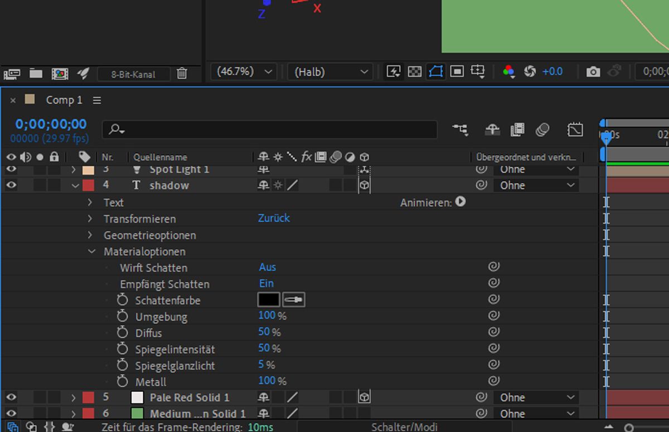Open the channel and color management settings

[x=508, y=71]
